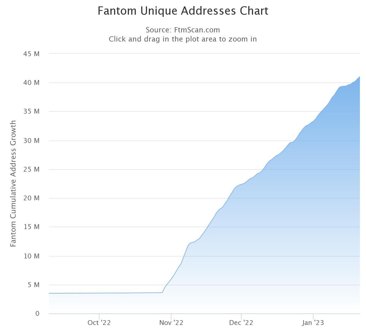The image size is (366, 336).
Task: Click the 5 M y-axis label
Action: 33,285
